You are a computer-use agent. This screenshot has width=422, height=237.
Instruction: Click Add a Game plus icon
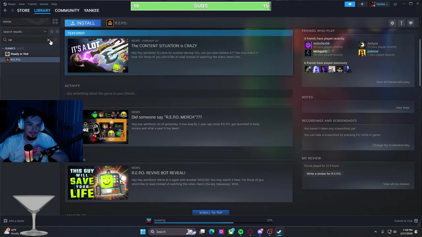pyautogui.click(x=5, y=221)
